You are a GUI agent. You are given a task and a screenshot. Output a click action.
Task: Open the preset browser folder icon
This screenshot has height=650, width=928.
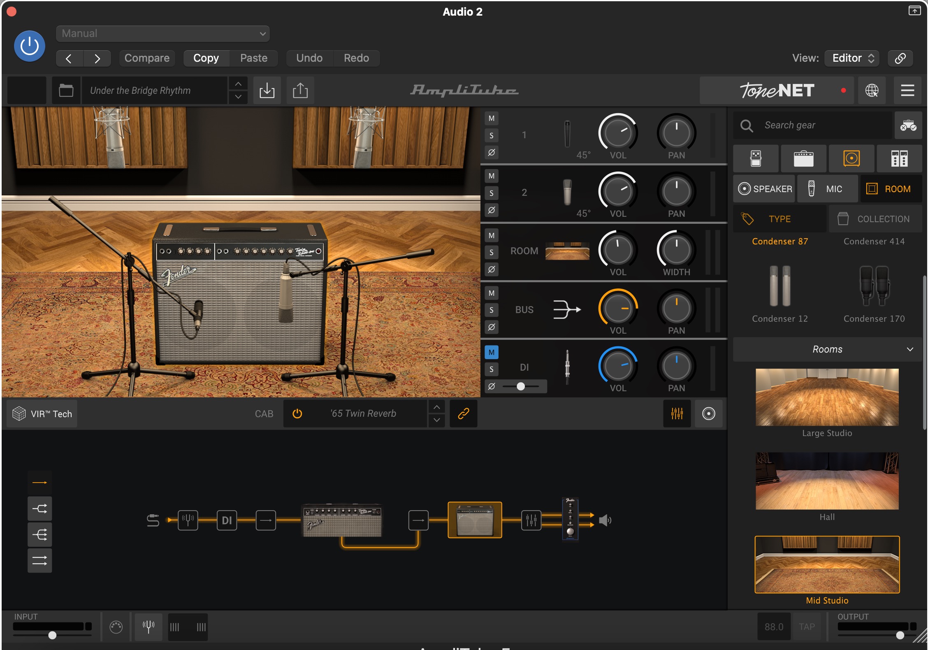(66, 90)
